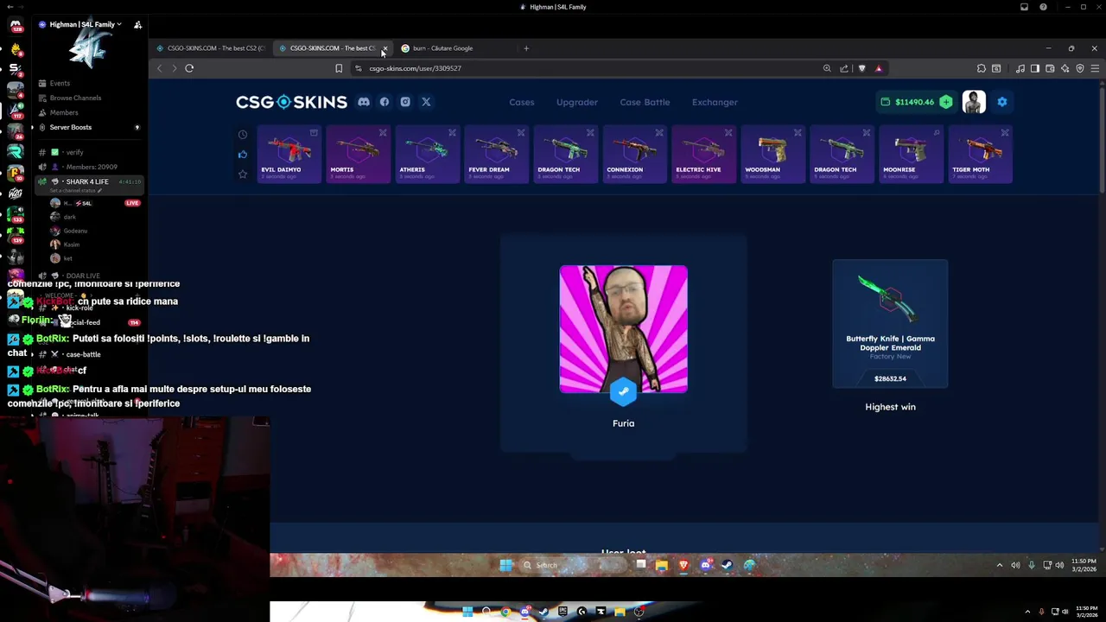Viewport: 1106px width, 622px height.
Task: Open Browse Channels in Discord
Action: [75, 98]
